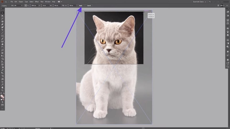The width and height of the screenshot is (230, 129).
Task: Select the Rectangle tool
Action: pyautogui.click(x=2, y=36)
